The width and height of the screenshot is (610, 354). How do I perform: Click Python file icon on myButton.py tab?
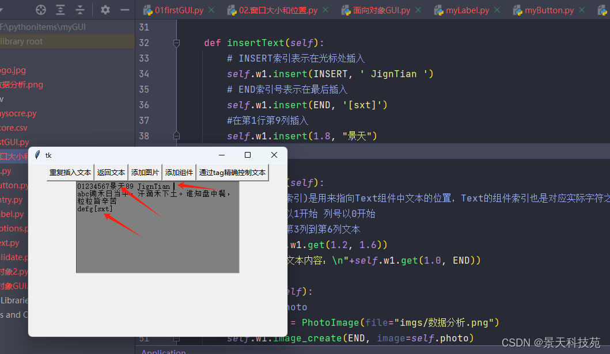517,10
